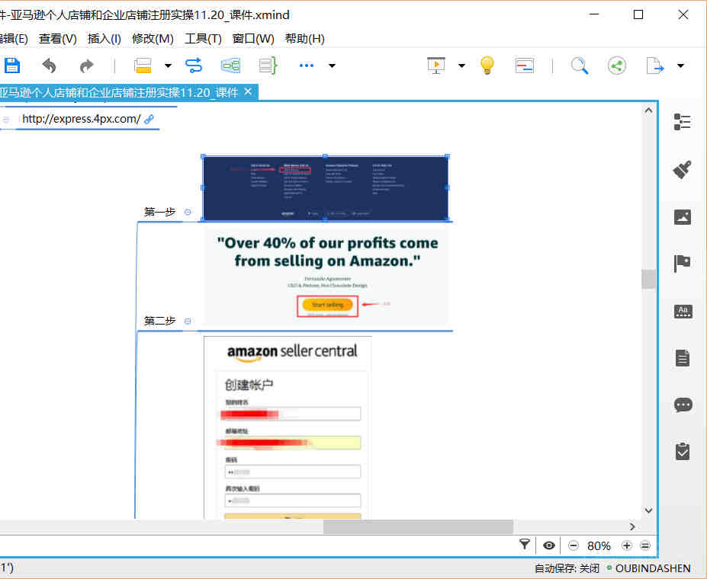This screenshot has height=579, width=707.
Task: Open the 查看(V) menu
Action: (x=58, y=39)
